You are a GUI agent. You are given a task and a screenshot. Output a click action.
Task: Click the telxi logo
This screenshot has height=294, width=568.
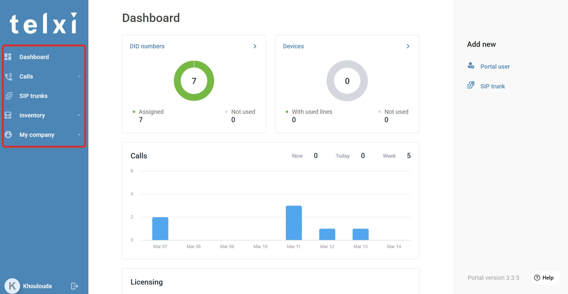43,23
